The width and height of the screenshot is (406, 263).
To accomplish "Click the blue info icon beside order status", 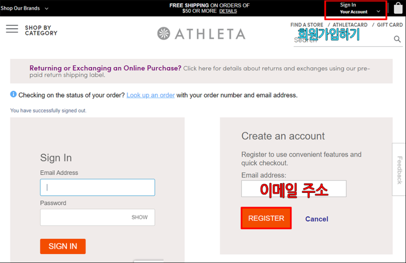I will (x=13, y=94).
